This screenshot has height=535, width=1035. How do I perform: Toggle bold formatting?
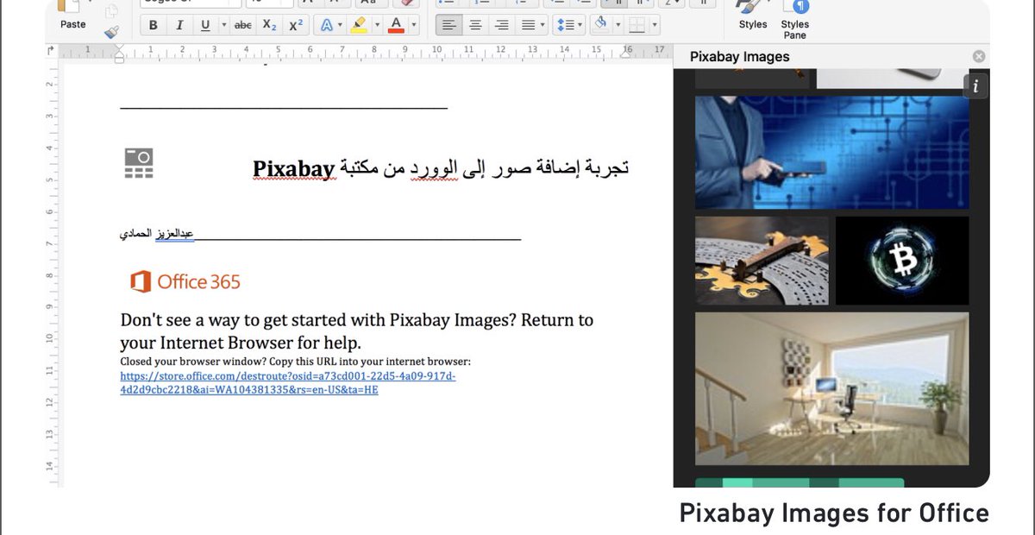[x=154, y=25]
